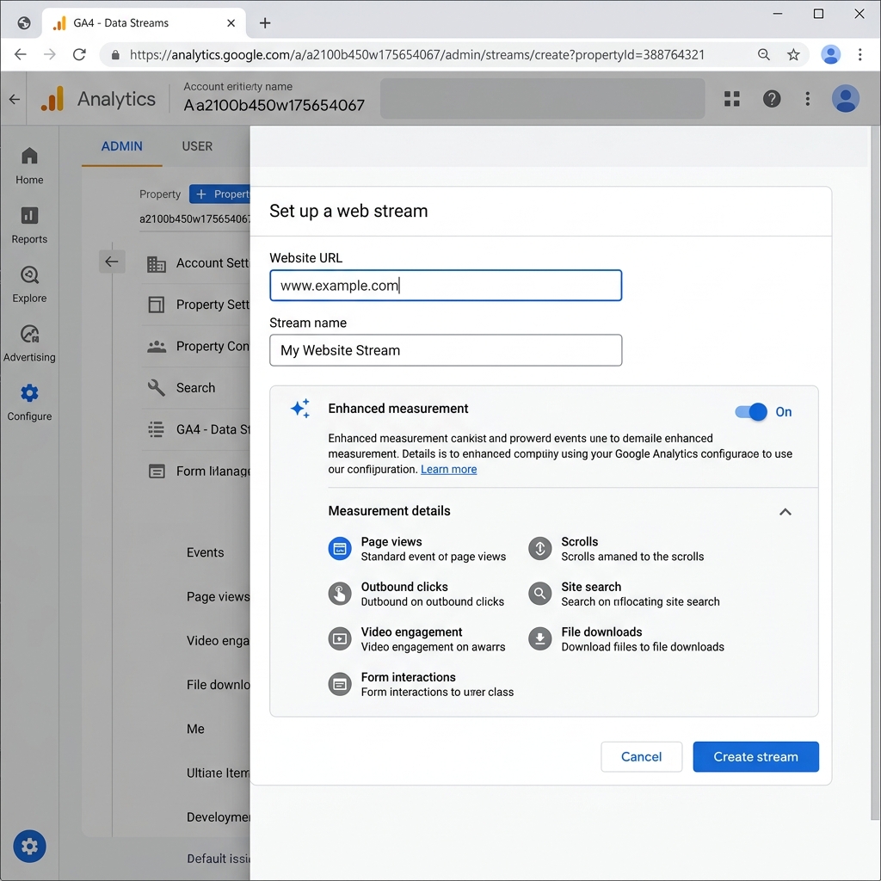
Task: Click the Page views measurement icon
Action: pyautogui.click(x=339, y=549)
